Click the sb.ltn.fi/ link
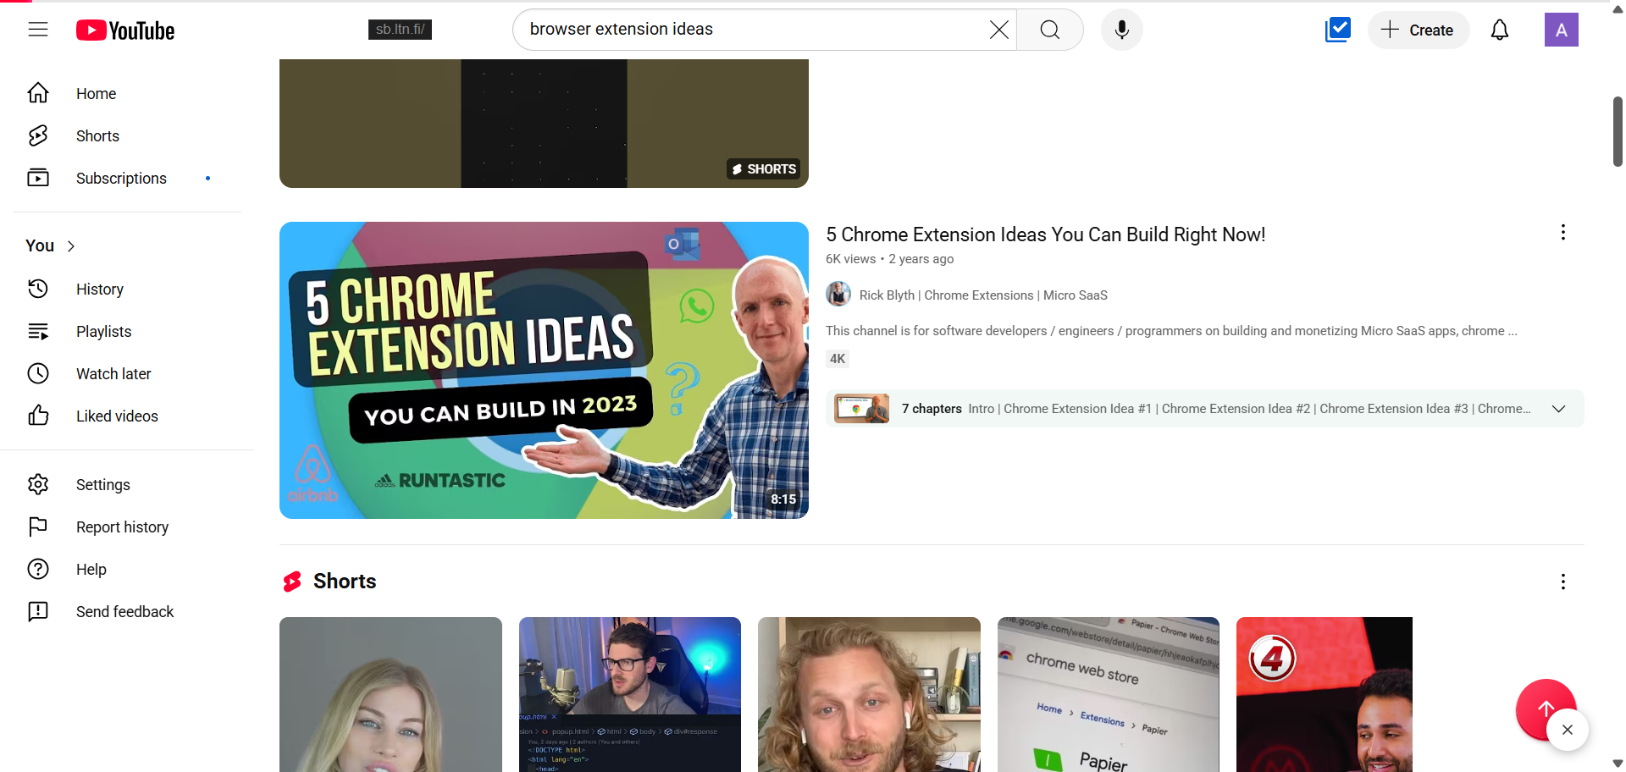 [x=400, y=30]
